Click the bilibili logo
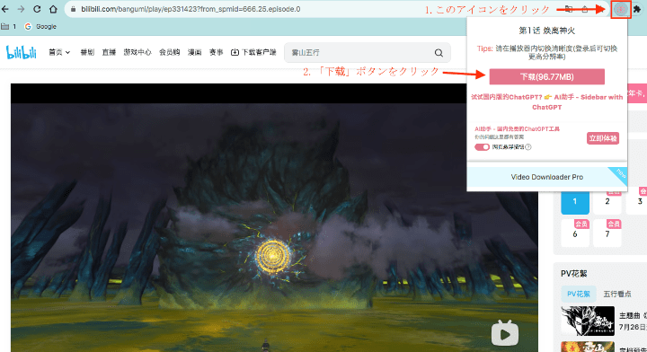 pos(21,52)
